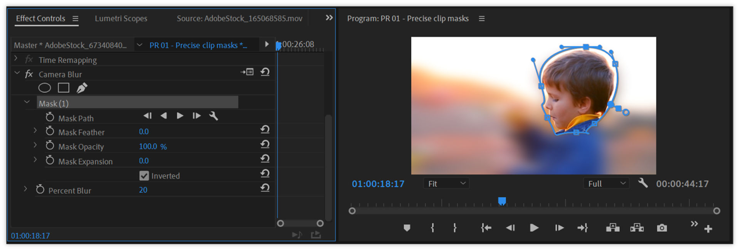The width and height of the screenshot is (740, 251).
Task: Add marker in Program Monitor
Action: [x=407, y=228]
